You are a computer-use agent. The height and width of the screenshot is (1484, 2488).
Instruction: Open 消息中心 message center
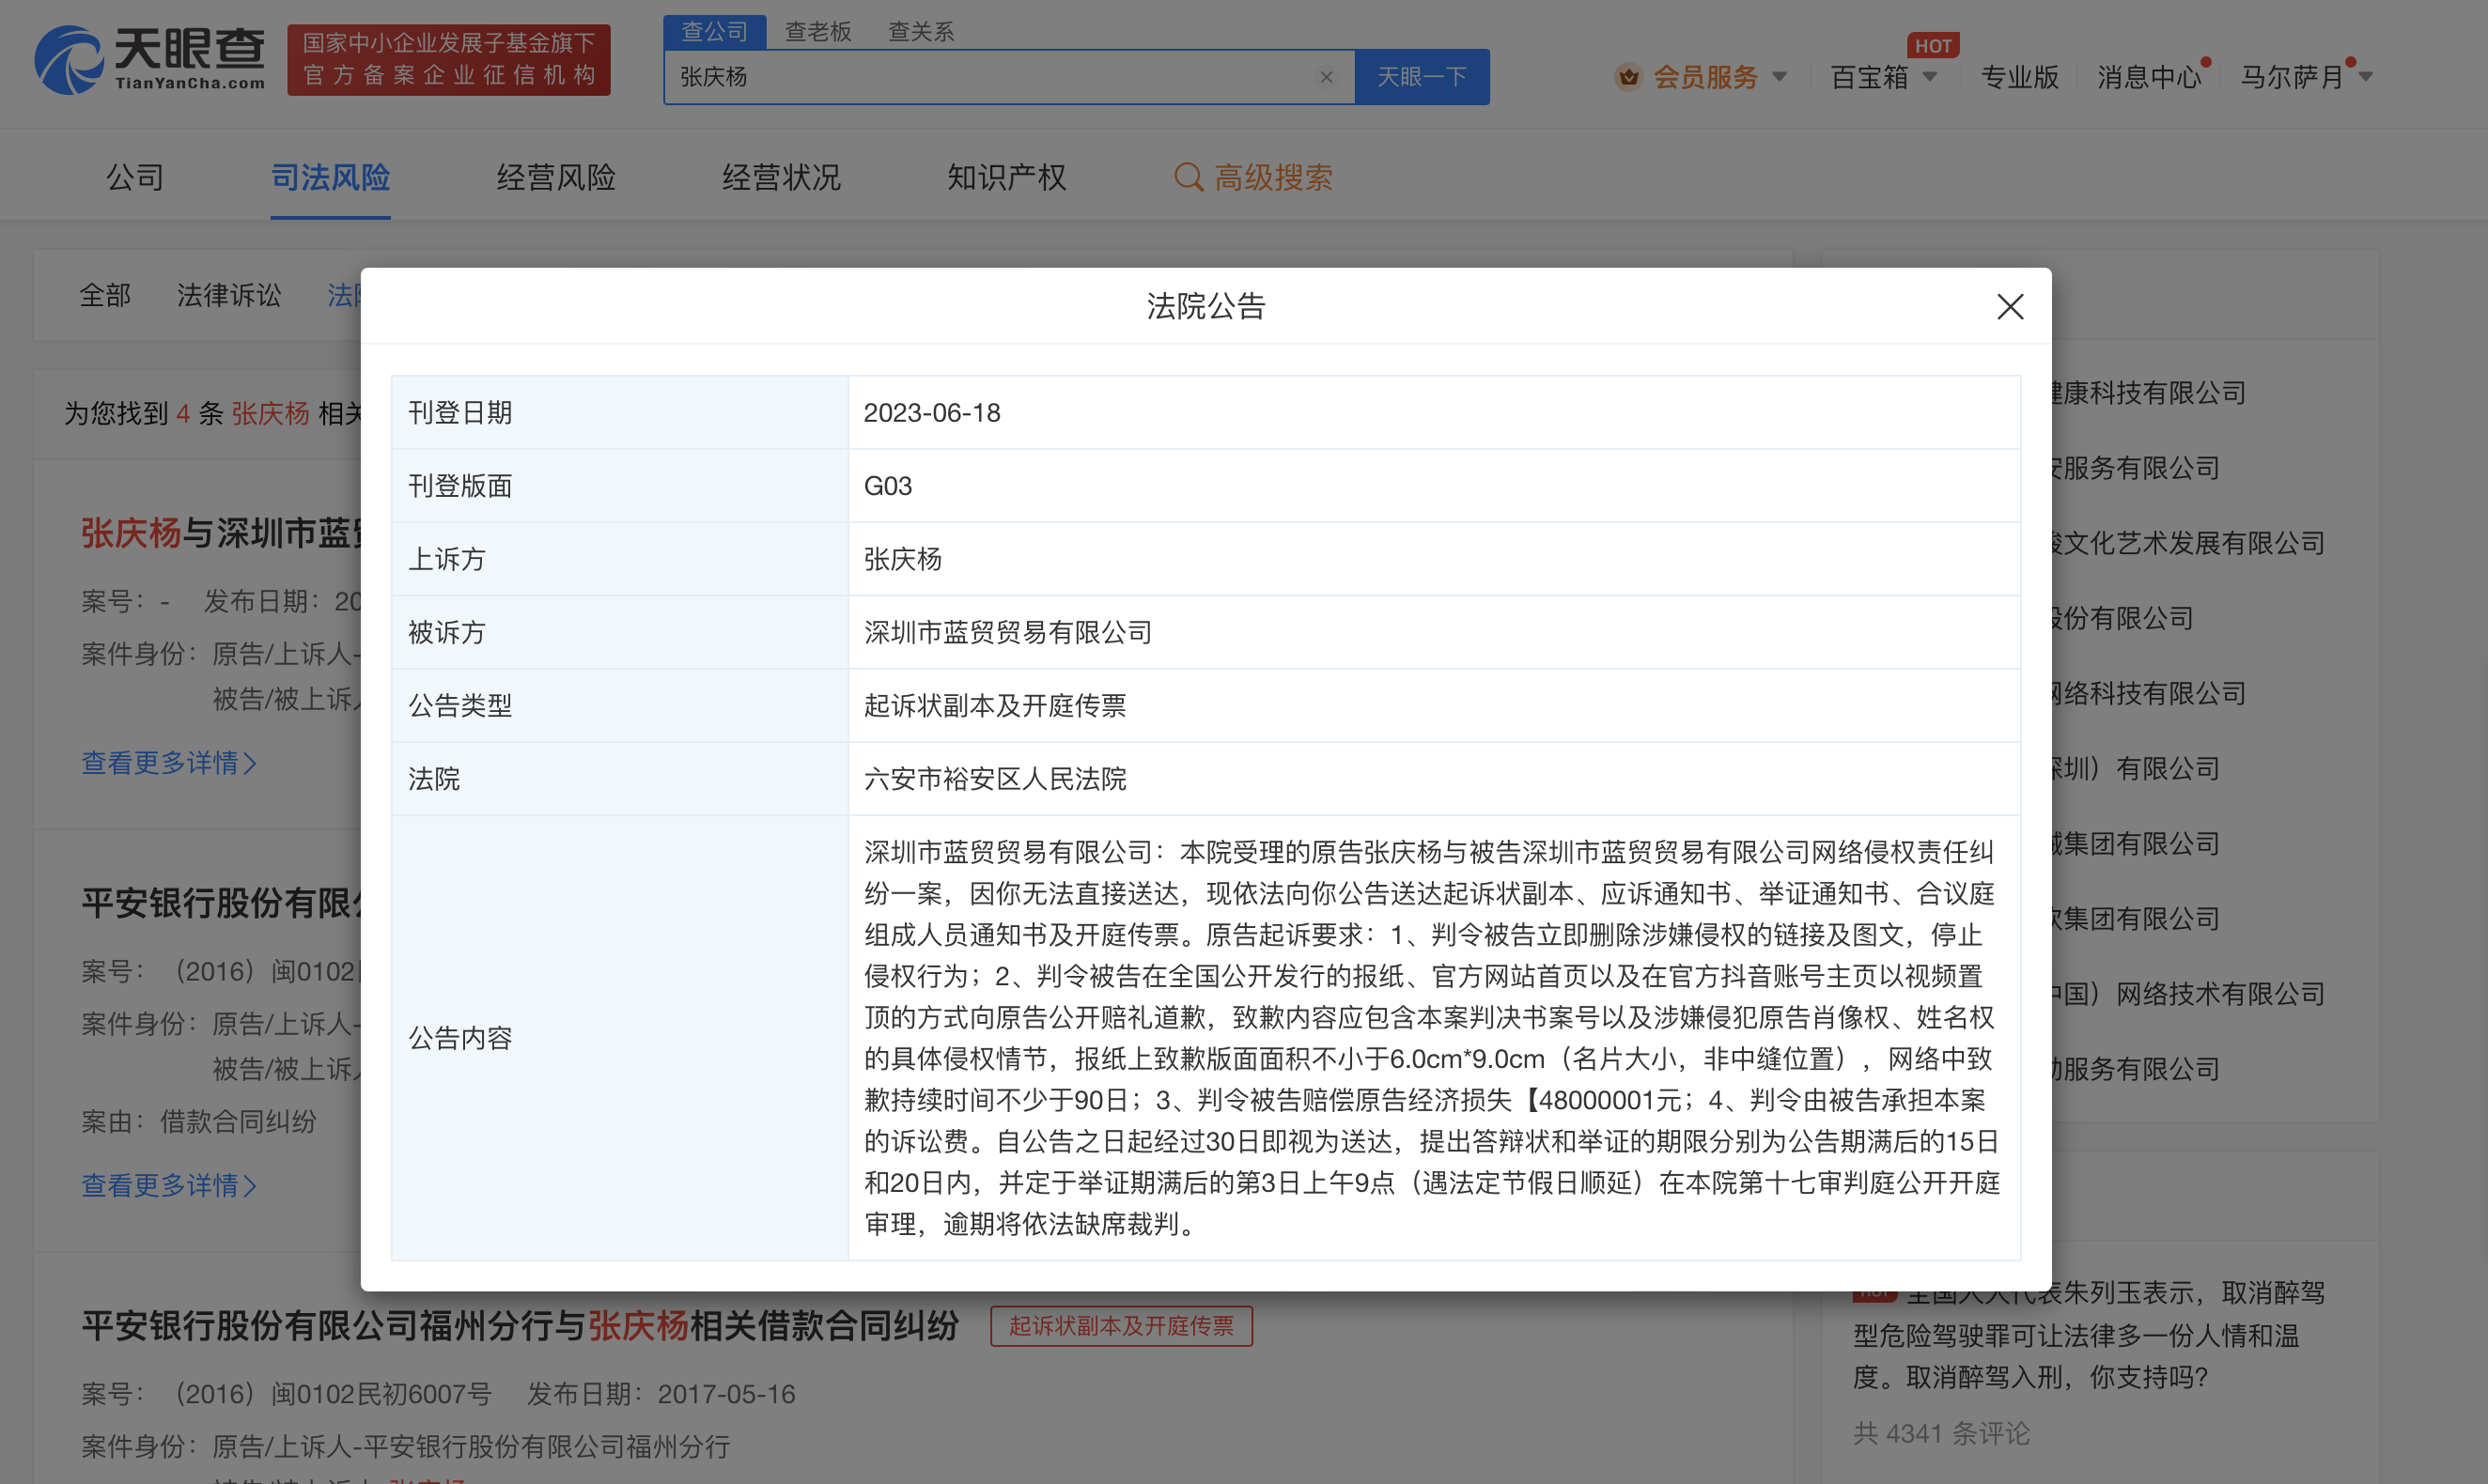(2148, 77)
